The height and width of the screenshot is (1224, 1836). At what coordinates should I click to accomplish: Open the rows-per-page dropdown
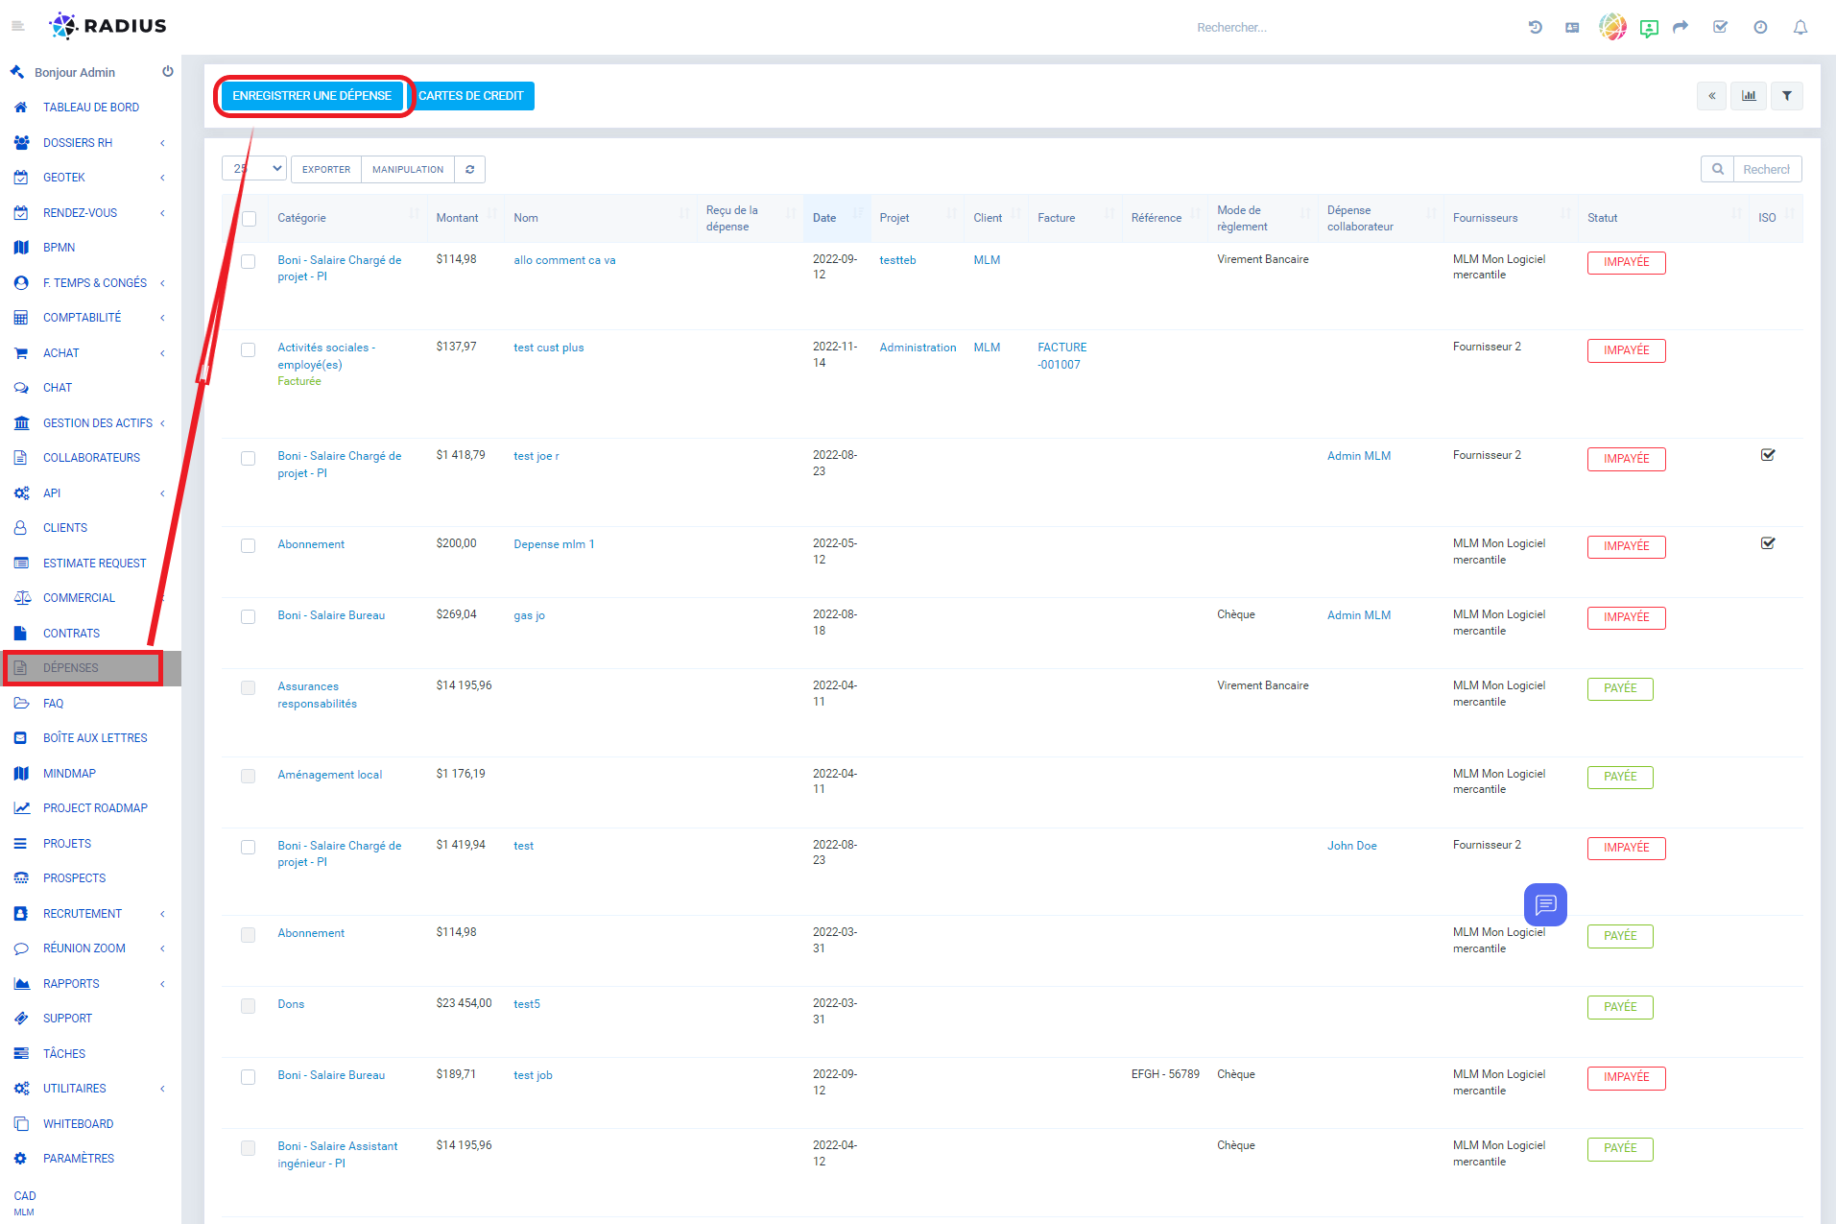pos(254,169)
